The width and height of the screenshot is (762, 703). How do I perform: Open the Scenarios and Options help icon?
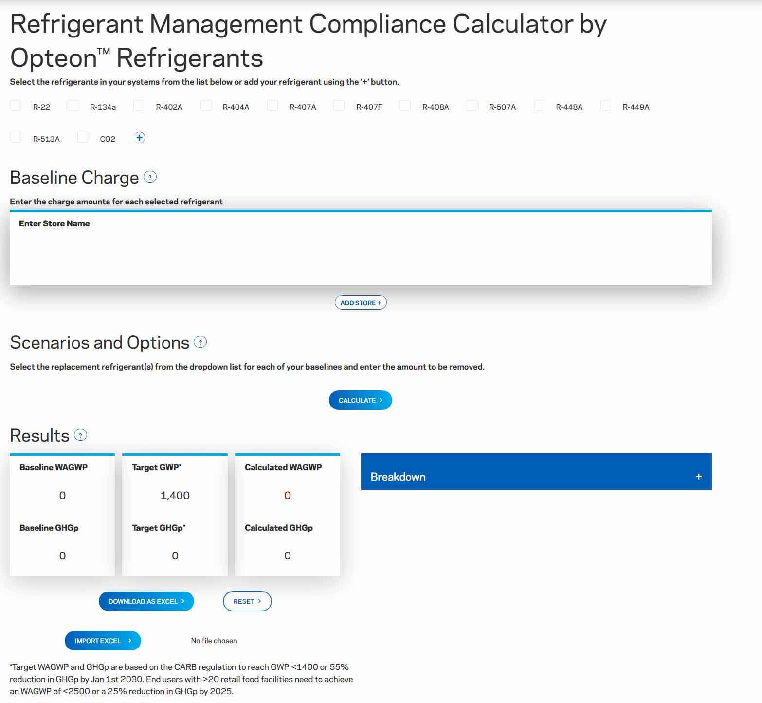pyautogui.click(x=200, y=342)
